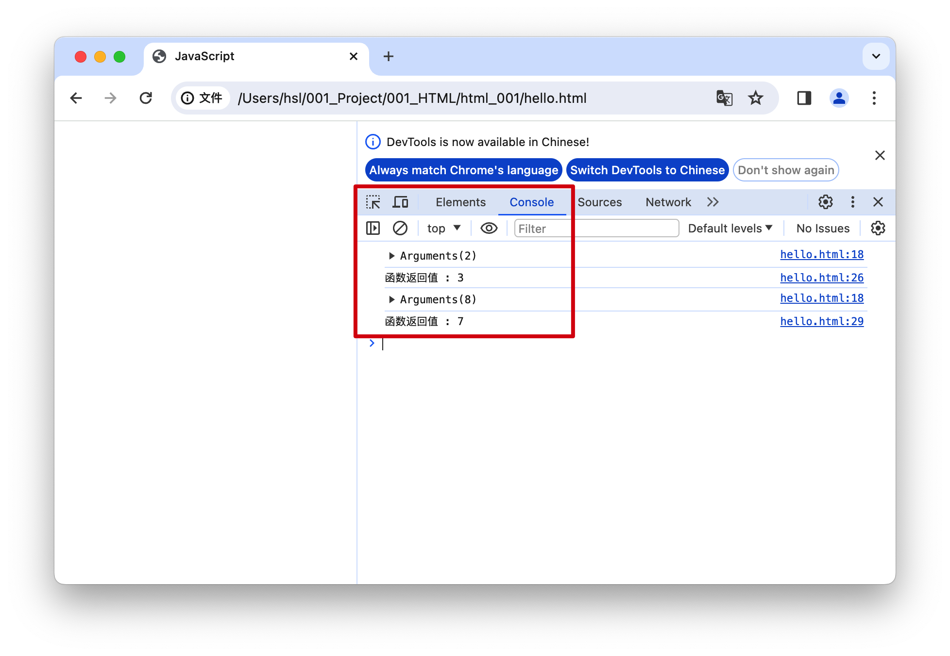
Task: Click the inspect element selector icon
Action: [373, 202]
